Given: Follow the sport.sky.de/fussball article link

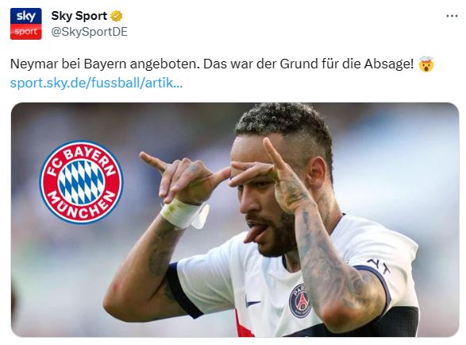Looking at the screenshot, I should [96, 83].
